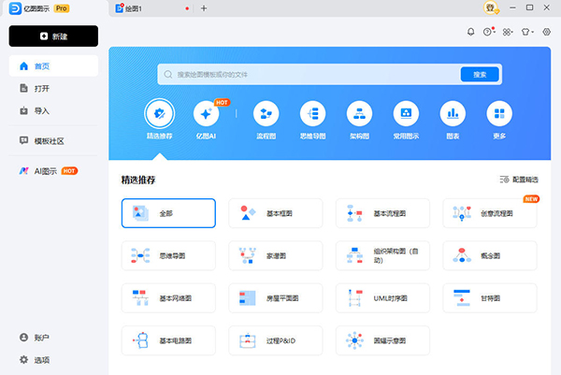
Task: Select the 思维导图 mind map category icon
Action: pyautogui.click(x=312, y=114)
